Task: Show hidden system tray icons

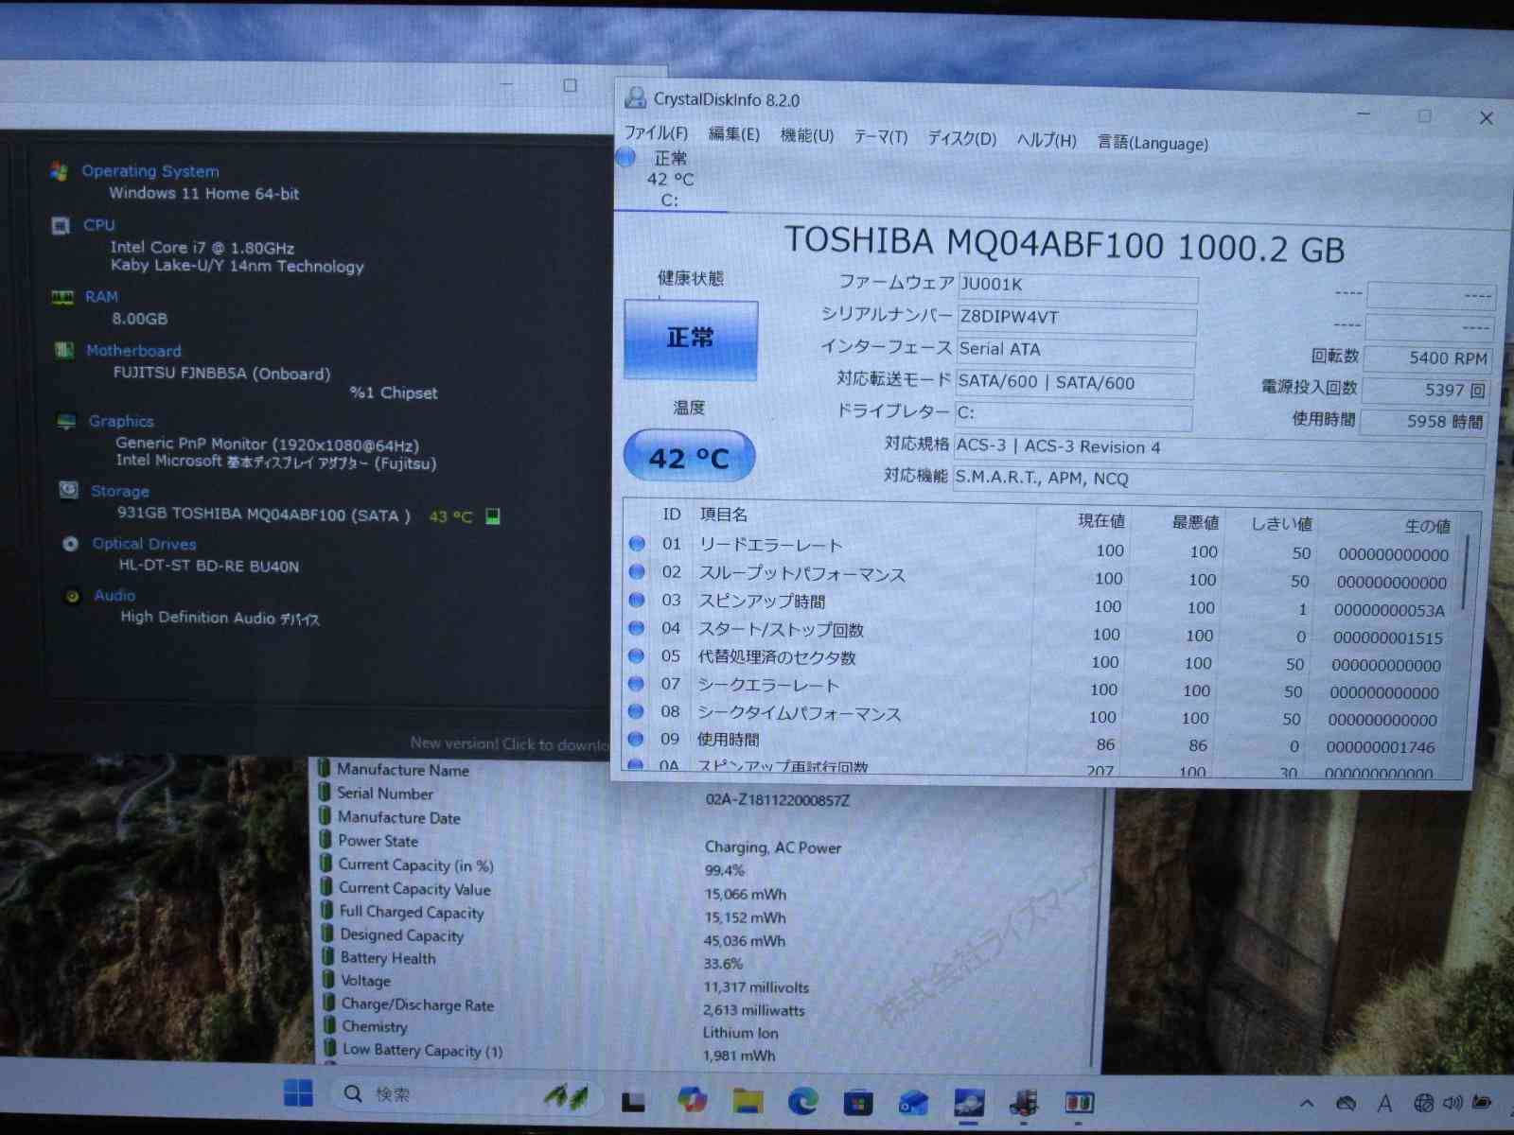Action: tap(1307, 1103)
